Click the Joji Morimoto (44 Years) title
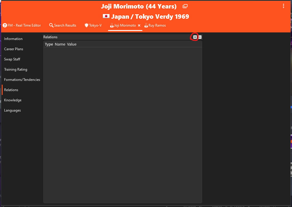This screenshot has width=292, height=207. pyautogui.click(x=139, y=6)
